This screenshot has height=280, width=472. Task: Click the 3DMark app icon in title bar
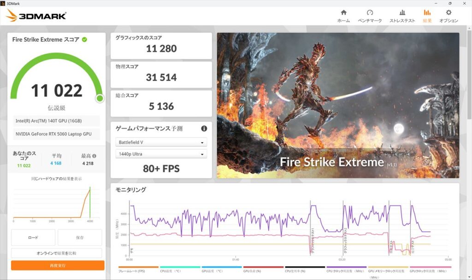[x=3, y=3]
